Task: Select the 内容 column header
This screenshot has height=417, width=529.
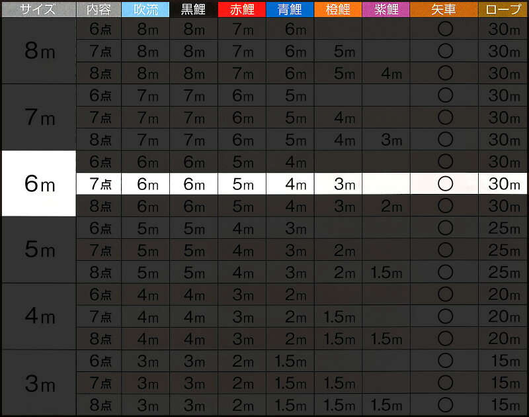Action: coord(99,9)
